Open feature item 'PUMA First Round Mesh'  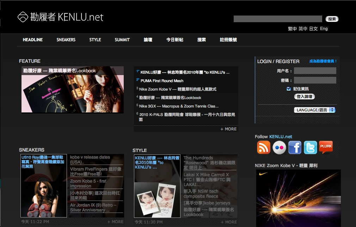pos(162,81)
